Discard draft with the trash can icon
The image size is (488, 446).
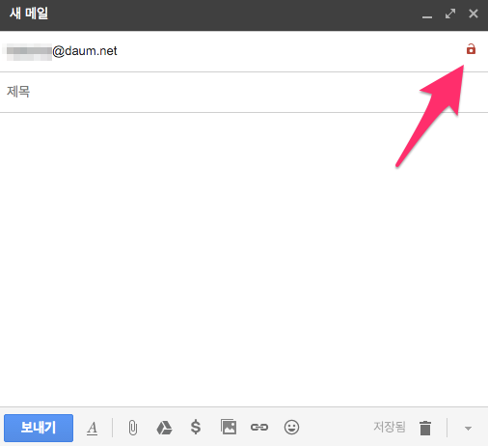(x=425, y=428)
